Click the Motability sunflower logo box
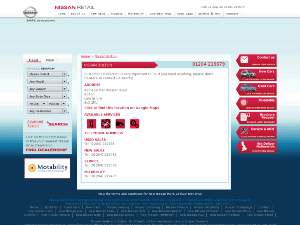Viewport: 300px width, 225px height. (x=47, y=168)
